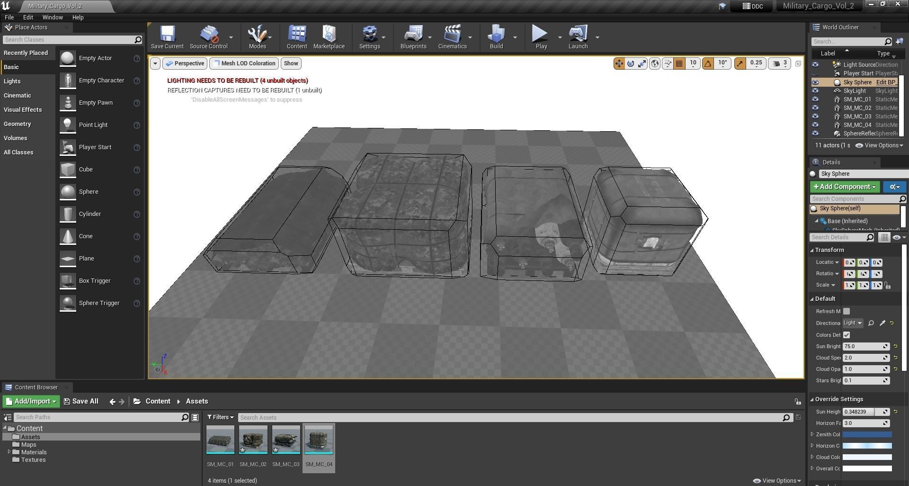Open Mesh LOD Coloration view dropdown

click(244, 63)
